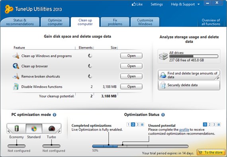Viewport: 227px width, 157px height.
Task: Click the Feature column header
Action: [x=19, y=48]
